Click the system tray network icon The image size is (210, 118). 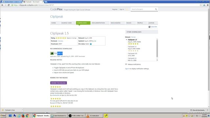[x=197, y=116]
